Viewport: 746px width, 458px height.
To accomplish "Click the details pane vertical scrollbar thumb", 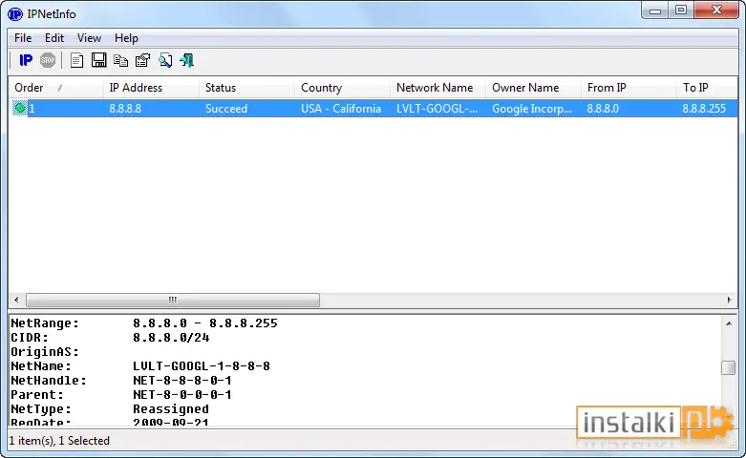I will (x=729, y=367).
